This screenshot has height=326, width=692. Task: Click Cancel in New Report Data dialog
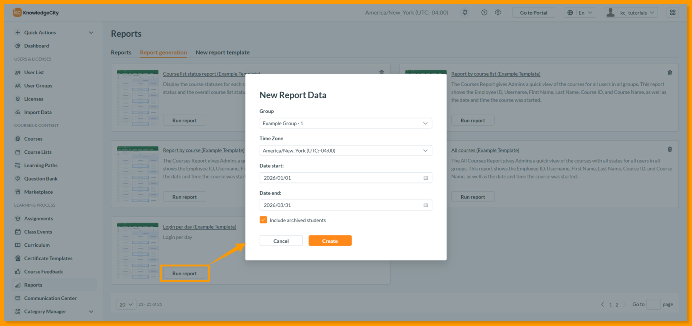tap(281, 241)
